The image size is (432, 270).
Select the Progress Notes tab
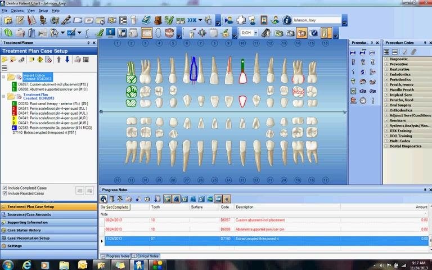[115, 256]
